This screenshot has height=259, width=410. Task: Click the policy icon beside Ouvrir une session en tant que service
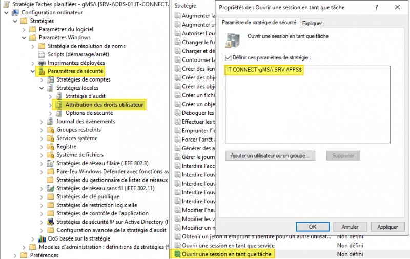[178, 245]
